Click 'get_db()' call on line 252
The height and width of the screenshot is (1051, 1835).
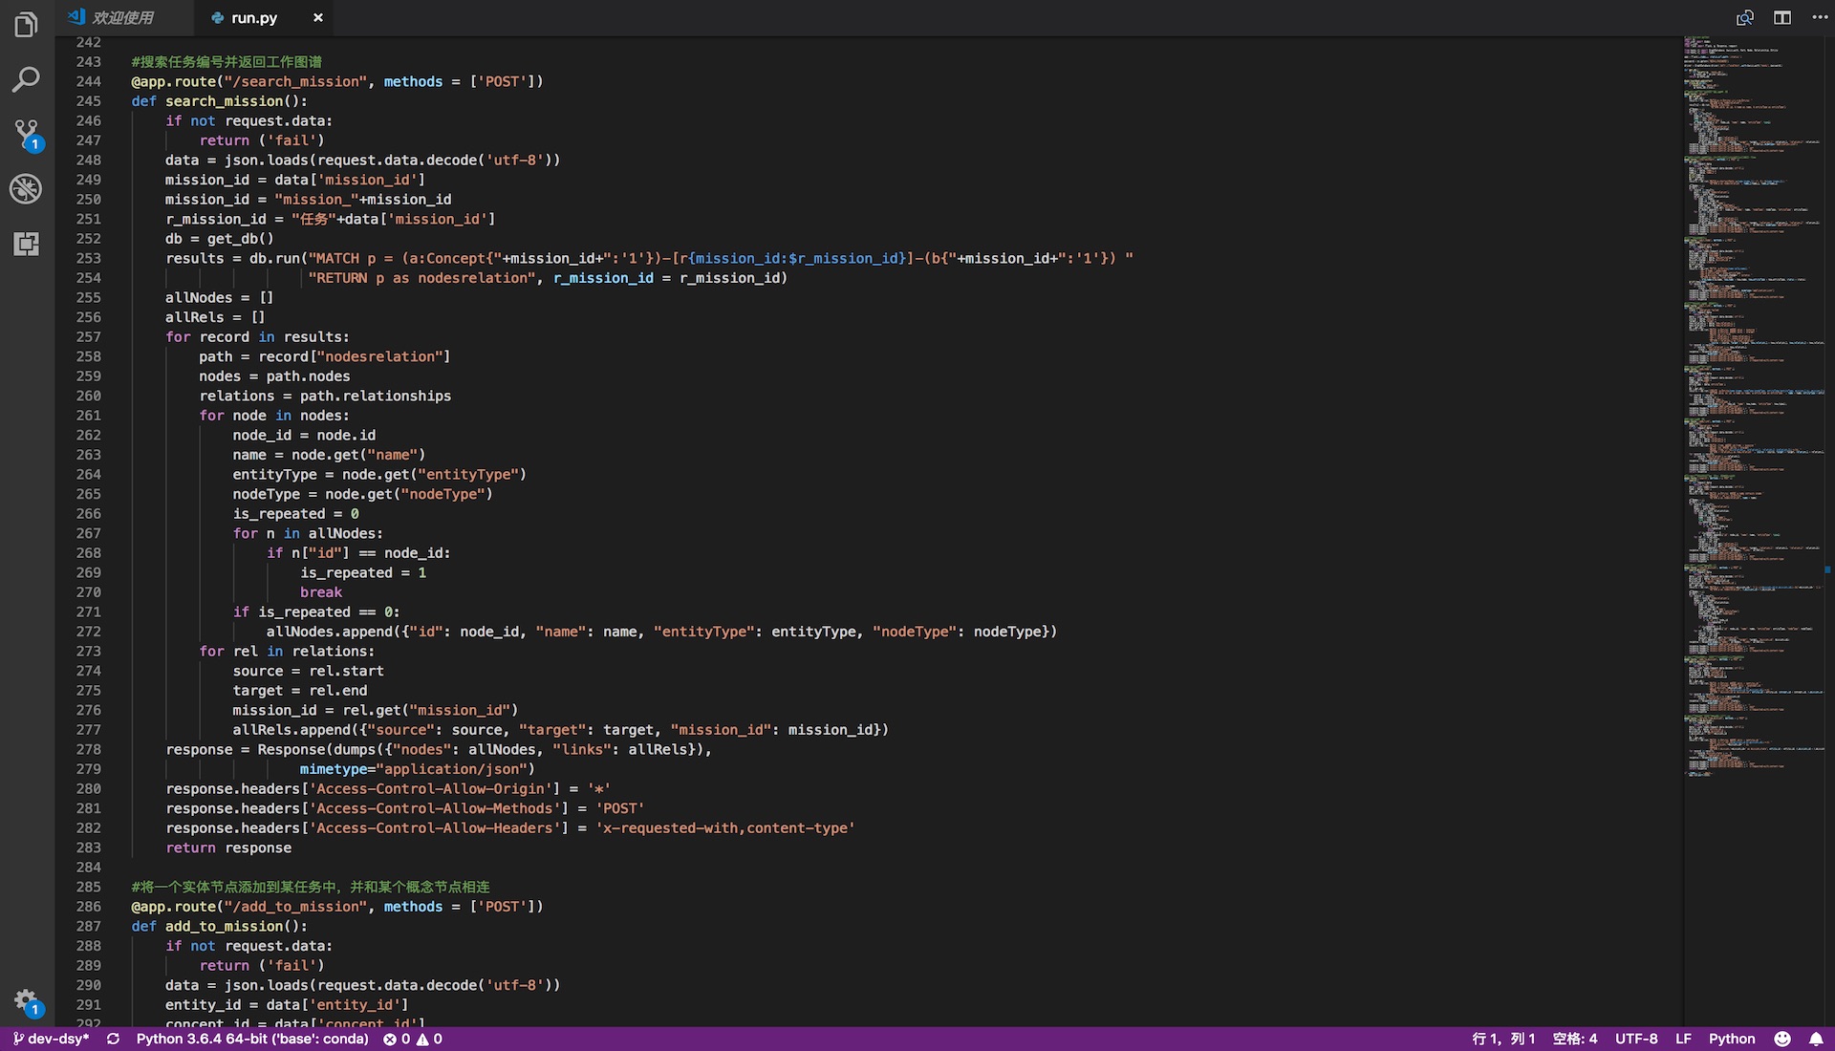point(241,239)
